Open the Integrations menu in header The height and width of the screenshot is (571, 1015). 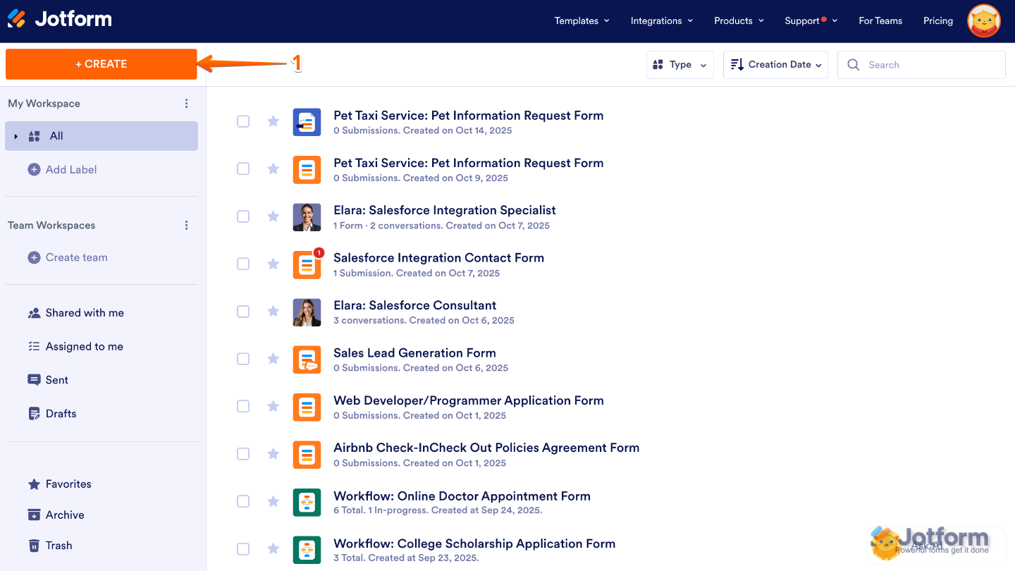point(661,21)
